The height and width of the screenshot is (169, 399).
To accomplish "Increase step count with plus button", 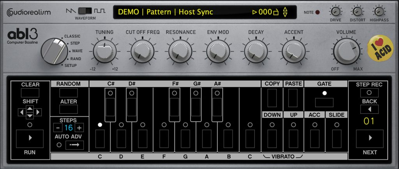I will (x=79, y=128).
